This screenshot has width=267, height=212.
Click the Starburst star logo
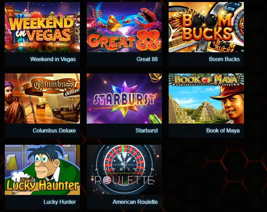(x=124, y=99)
